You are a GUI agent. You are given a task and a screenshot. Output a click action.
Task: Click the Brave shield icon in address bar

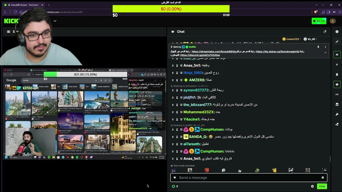(x=316, y=12)
